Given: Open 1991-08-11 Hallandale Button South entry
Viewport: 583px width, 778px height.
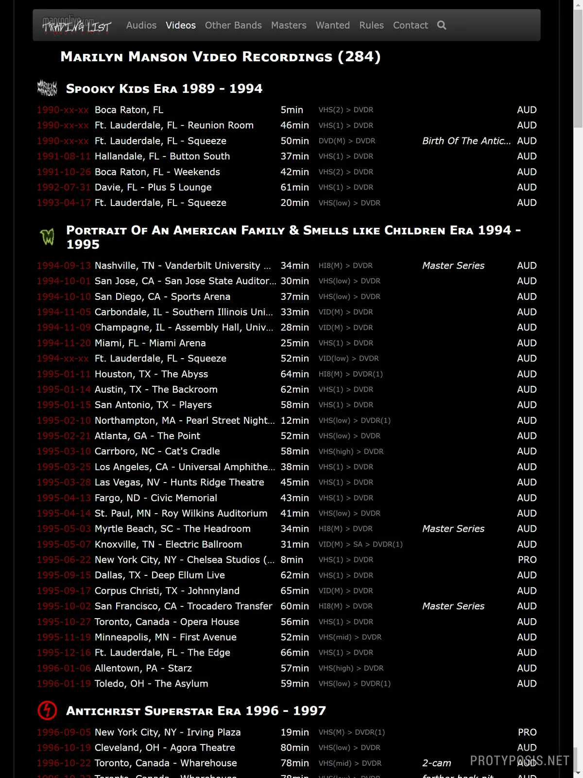Looking at the screenshot, I should (x=287, y=156).
